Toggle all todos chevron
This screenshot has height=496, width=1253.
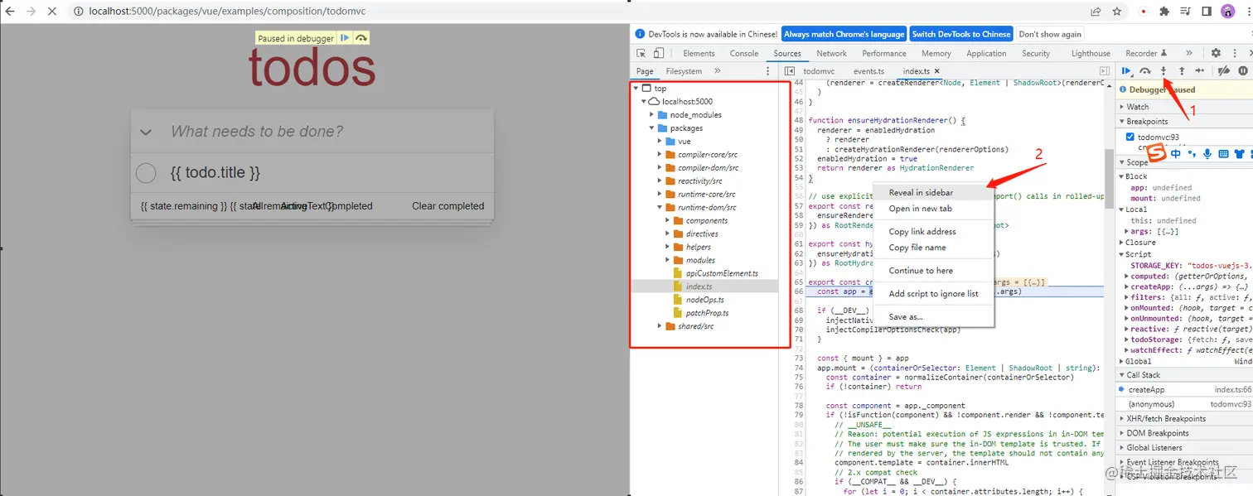(x=146, y=132)
